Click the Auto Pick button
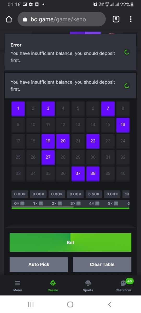 tap(39, 264)
